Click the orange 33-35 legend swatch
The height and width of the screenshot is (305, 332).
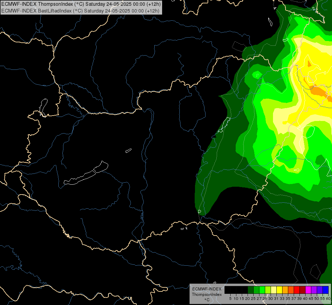point(285,290)
